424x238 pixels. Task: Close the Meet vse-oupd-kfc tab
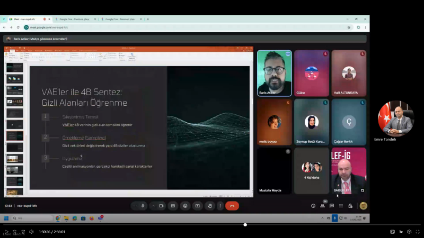tap(49, 19)
